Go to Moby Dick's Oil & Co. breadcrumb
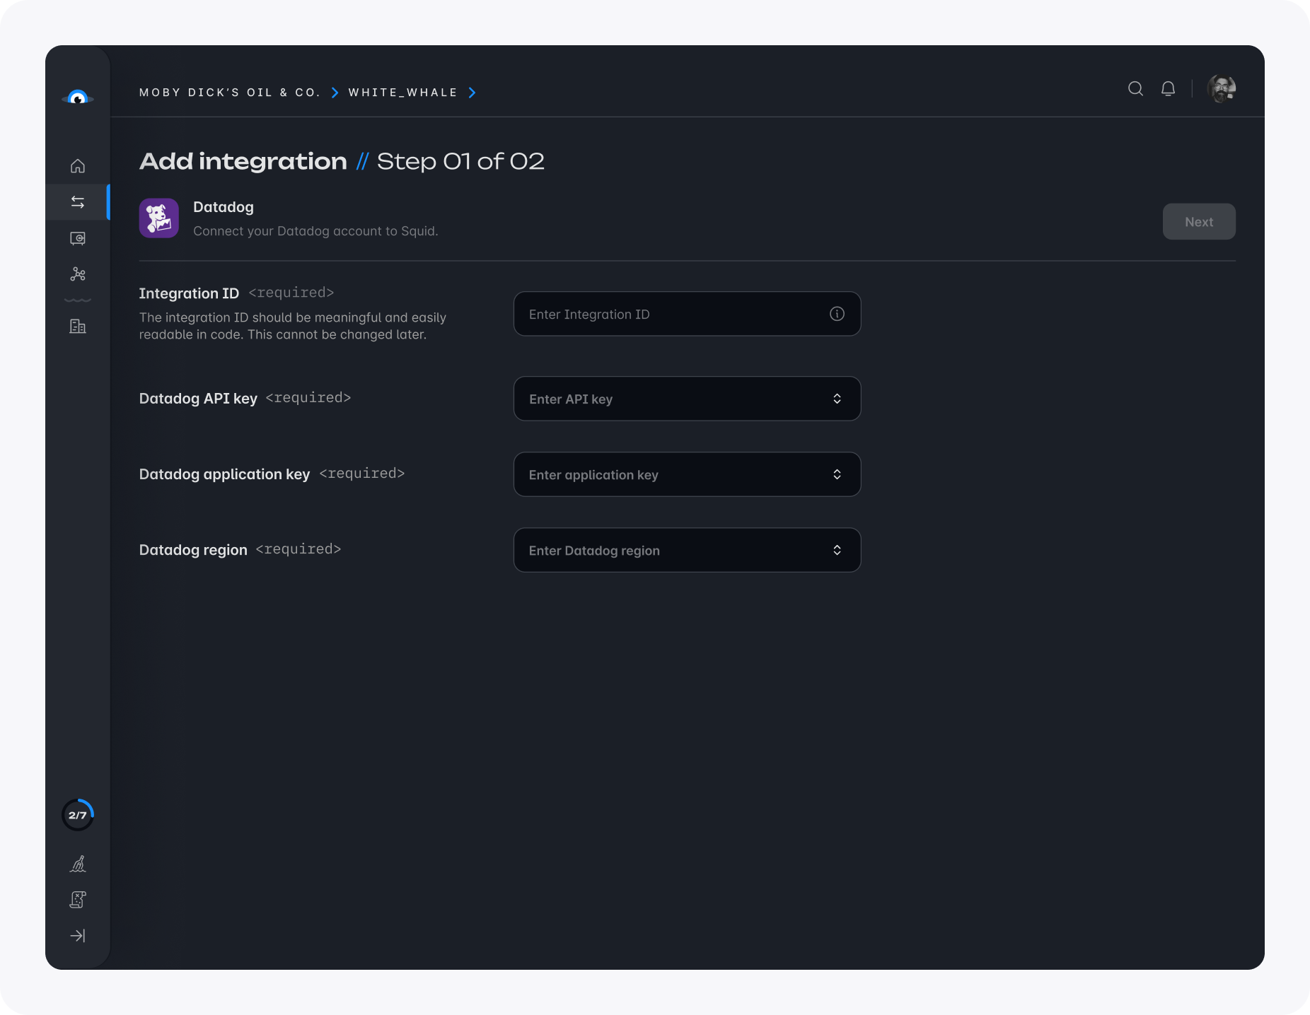 pyautogui.click(x=230, y=93)
